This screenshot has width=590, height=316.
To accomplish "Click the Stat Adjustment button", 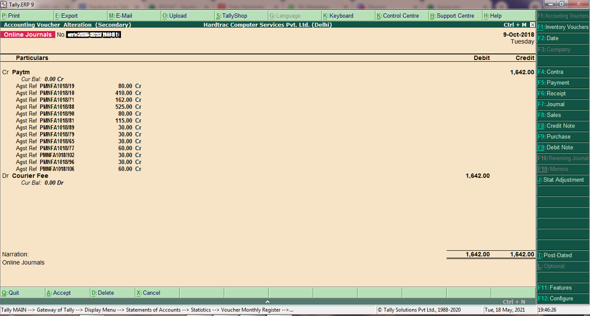I will coord(563,180).
